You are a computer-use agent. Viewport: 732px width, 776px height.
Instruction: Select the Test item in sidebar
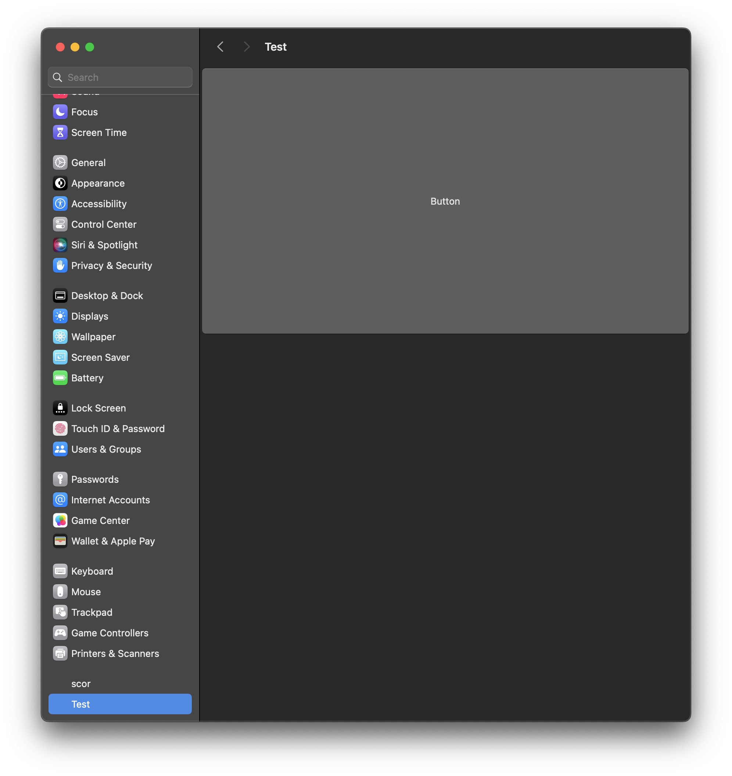pyautogui.click(x=120, y=704)
